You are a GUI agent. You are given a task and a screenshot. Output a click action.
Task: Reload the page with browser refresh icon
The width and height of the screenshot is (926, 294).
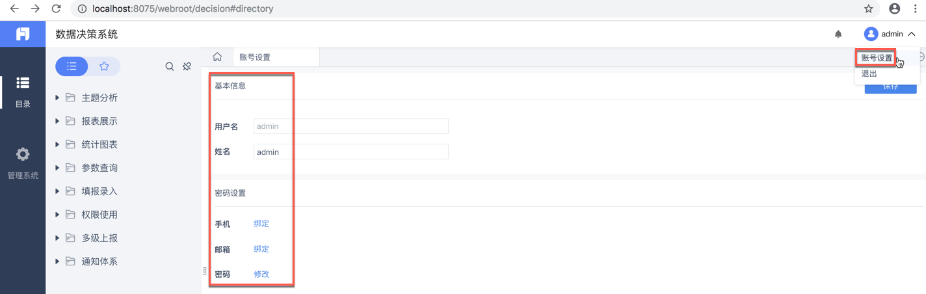click(x=56, y=9)
